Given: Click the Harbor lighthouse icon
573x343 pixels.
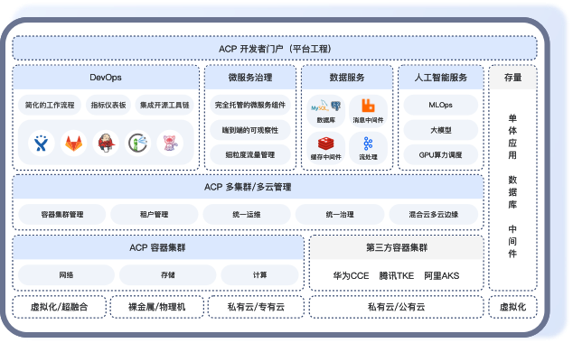Looking at the screenshot, I should click(138, 143).
